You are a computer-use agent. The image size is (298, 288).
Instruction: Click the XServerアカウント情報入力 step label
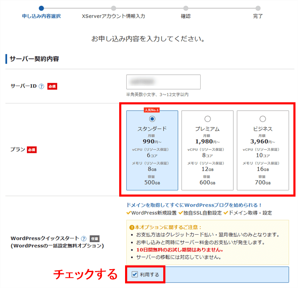113,16
